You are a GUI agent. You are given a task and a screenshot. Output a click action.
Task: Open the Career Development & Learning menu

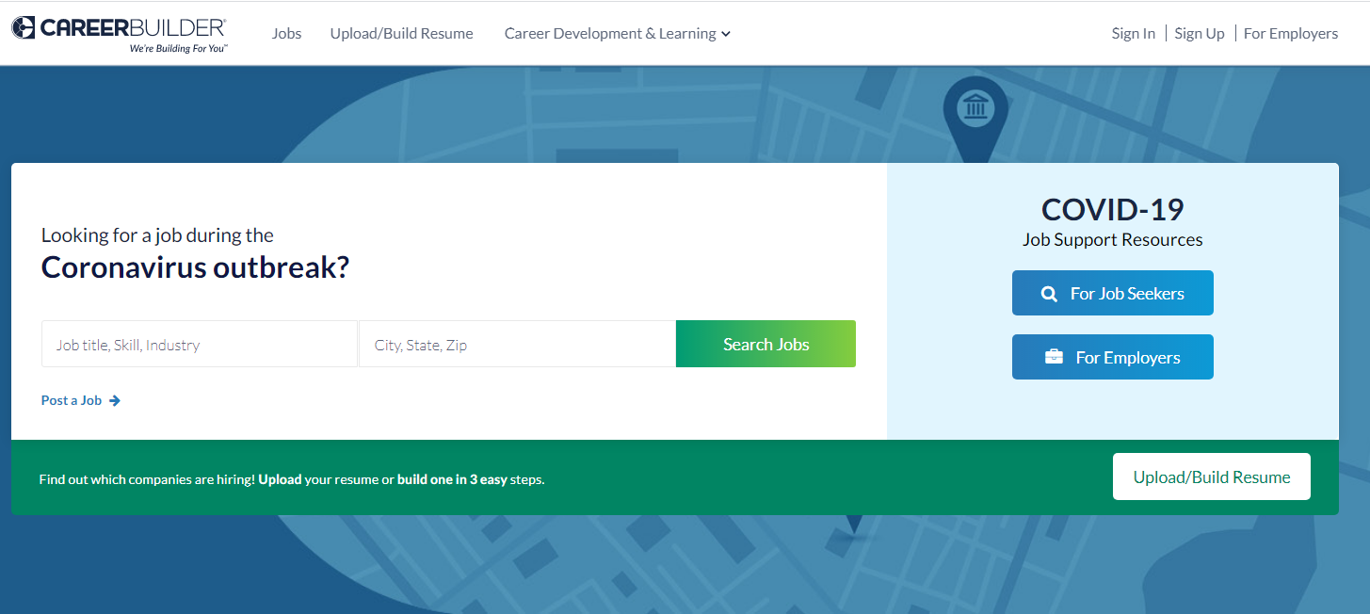click(609, 34)
